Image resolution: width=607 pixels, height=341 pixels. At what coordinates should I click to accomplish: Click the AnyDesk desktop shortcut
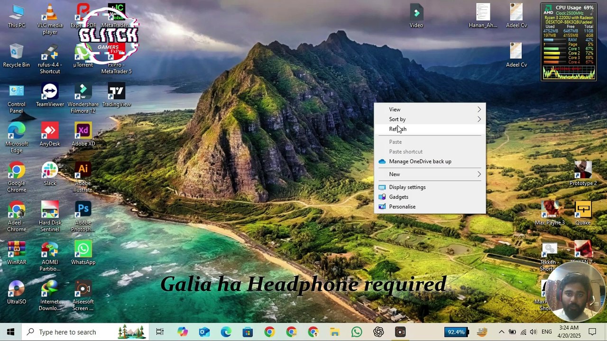coord(50,135)
